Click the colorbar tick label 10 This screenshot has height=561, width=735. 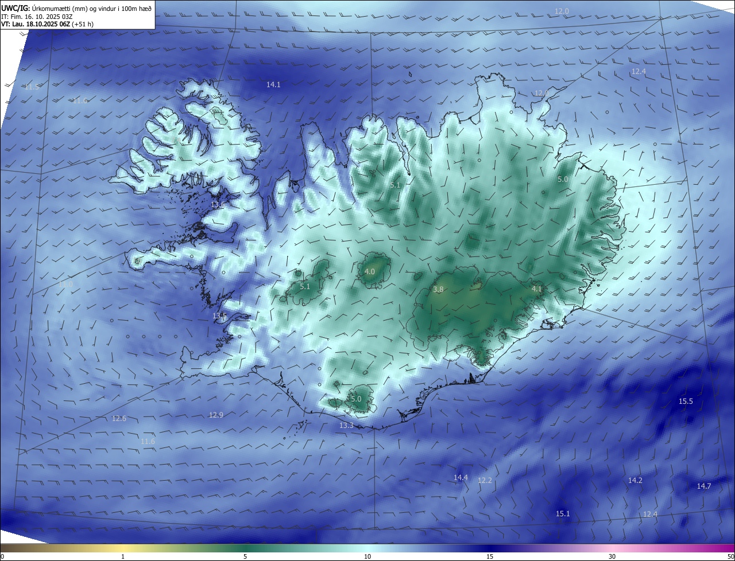(367, 556)
